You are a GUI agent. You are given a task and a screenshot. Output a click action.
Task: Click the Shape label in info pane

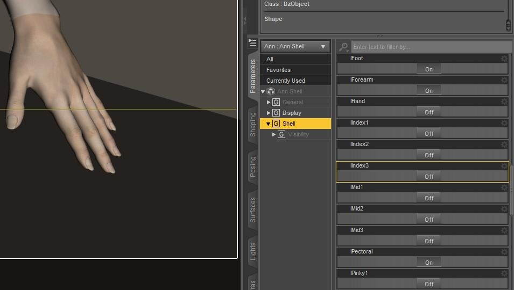pyautogui.click(x=273, y=19)
